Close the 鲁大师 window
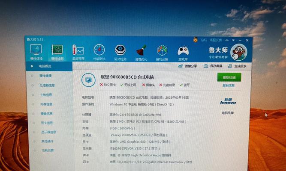The image size is (286, 171). 247,40
